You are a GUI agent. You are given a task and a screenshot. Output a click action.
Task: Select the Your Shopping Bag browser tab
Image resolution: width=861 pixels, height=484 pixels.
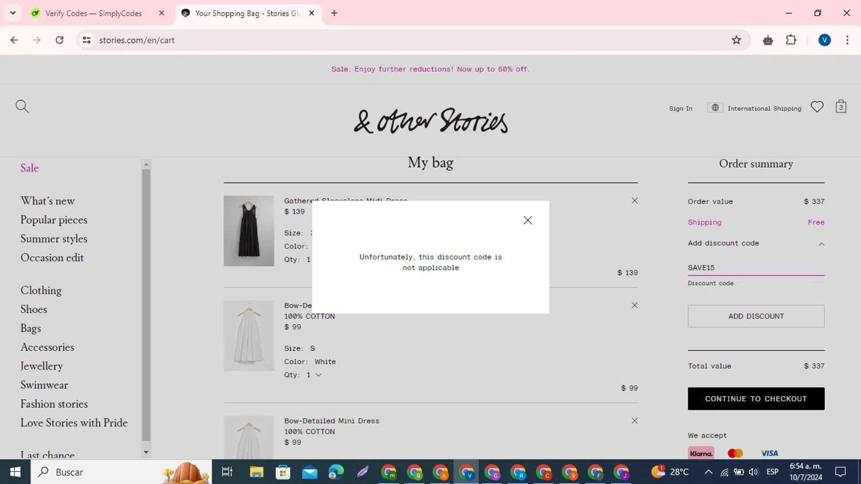pos(247,13)
